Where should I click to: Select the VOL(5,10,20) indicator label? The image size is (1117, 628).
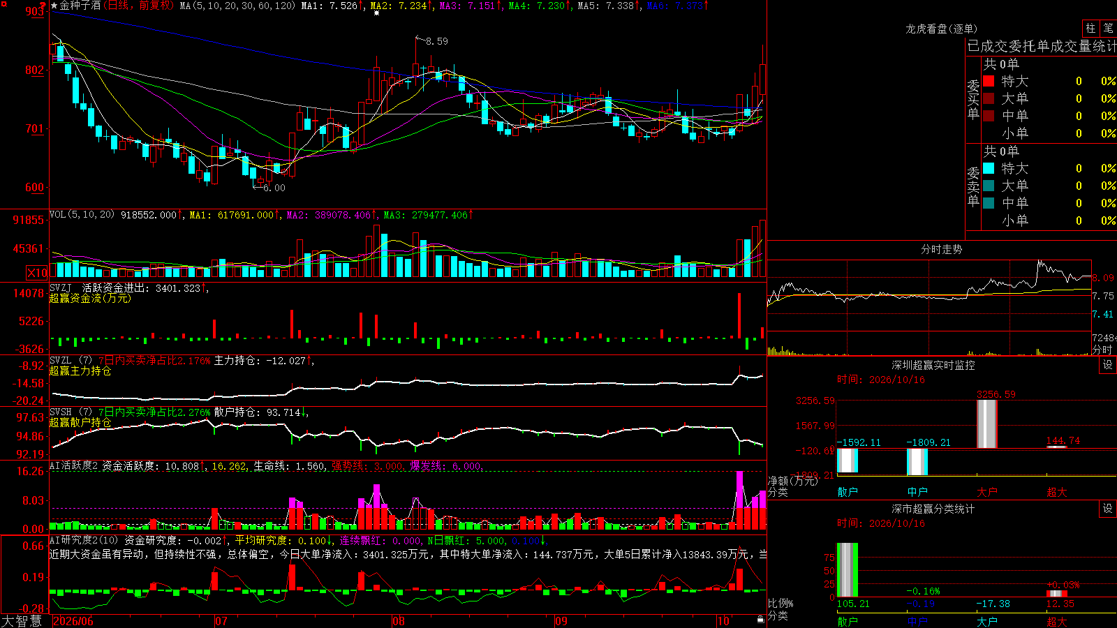[x=82, y=215]
